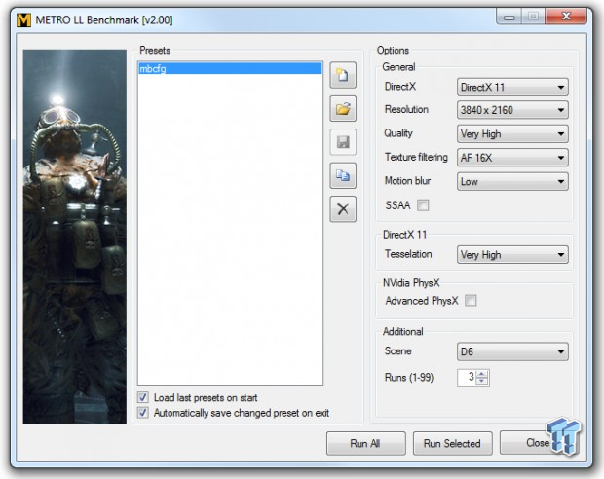Uncheck Automatically save changed preset on exit
Screen dimensions: 604x479
pyautogui.click(x=143, y=413)
